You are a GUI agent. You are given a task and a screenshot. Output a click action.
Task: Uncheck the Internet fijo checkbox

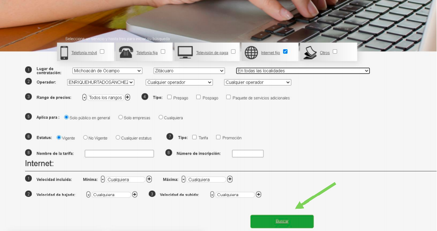click(285, 52)
